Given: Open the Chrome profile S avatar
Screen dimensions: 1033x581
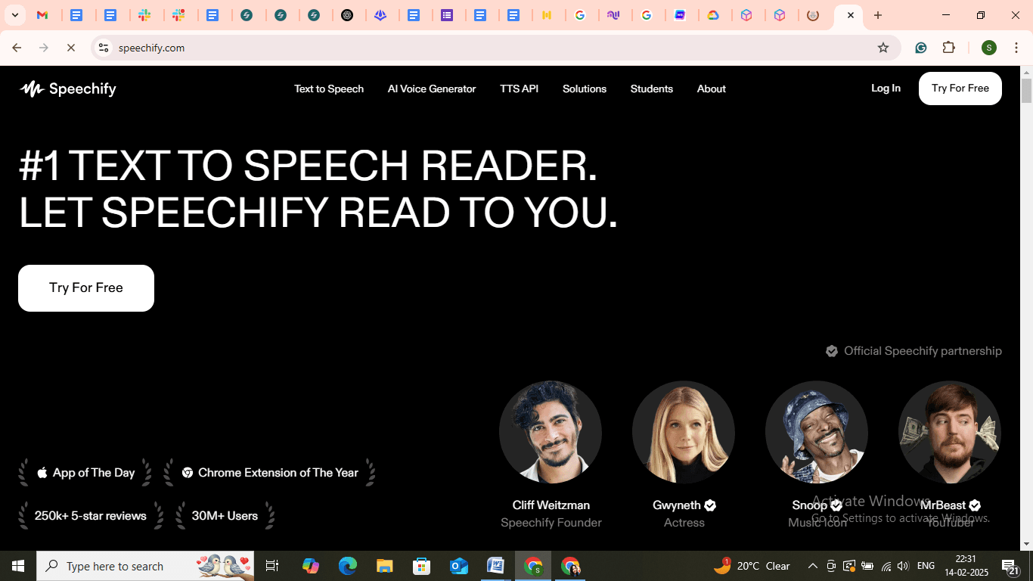Looking at the screenshot, I should pyautogui.click(x=989, y=48).
